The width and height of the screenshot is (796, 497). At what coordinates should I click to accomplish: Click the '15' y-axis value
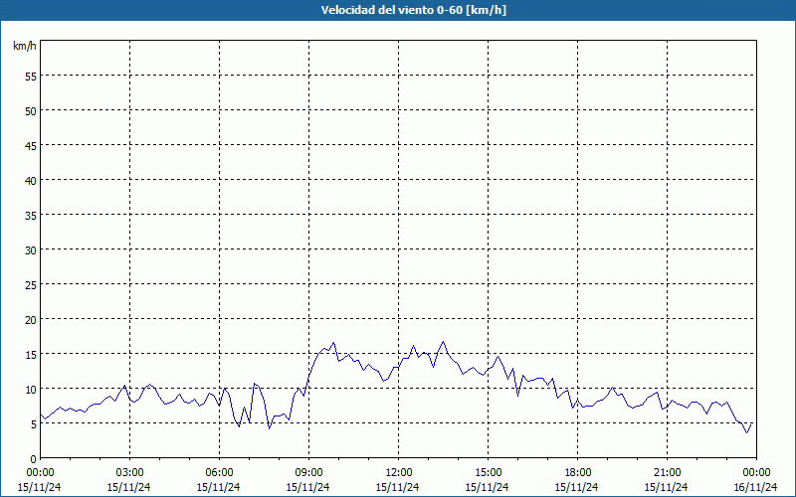point(31,355)
